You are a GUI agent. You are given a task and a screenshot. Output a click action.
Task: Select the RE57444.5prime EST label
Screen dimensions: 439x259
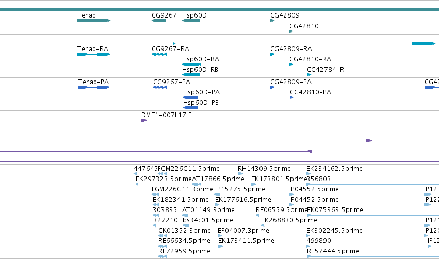333,252
